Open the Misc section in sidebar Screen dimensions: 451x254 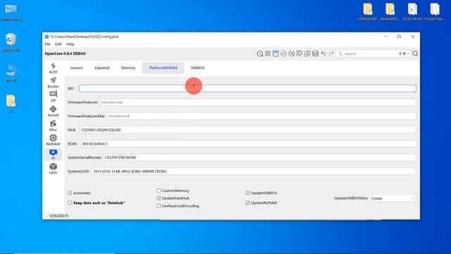point(53,126)
